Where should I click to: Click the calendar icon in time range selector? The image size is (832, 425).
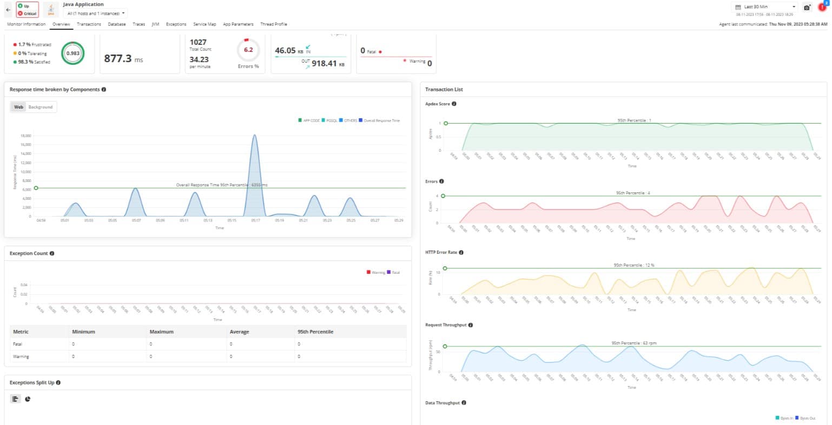pyautogui.click(x=738, y=7)
